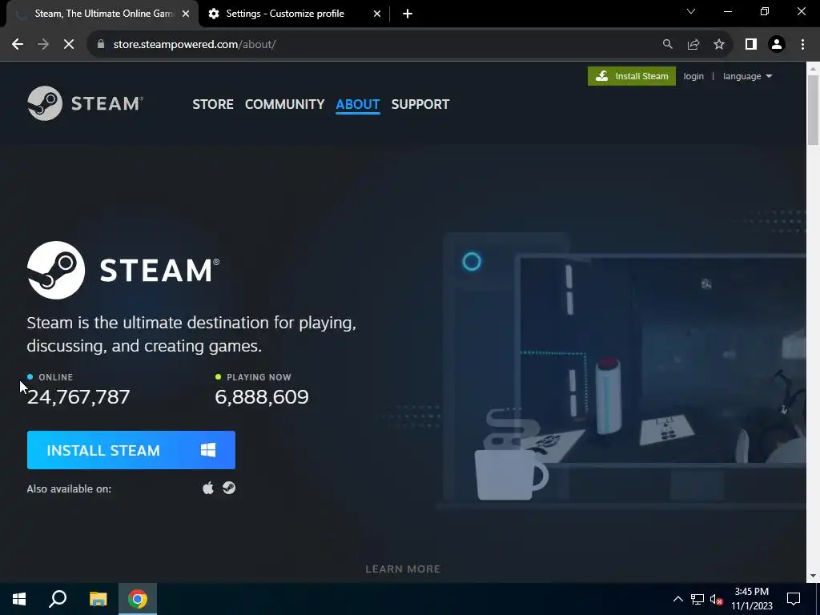Bookmark this page with the star icon

719,45
